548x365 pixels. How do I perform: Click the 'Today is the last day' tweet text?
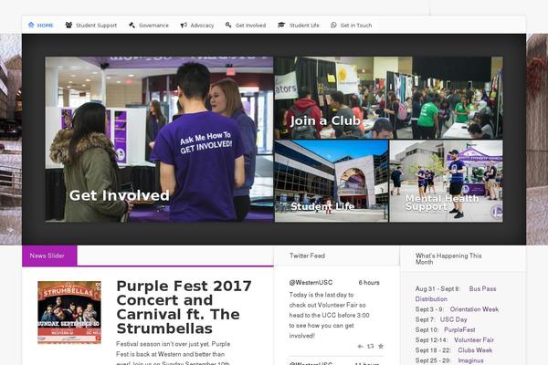coord(329,315)
